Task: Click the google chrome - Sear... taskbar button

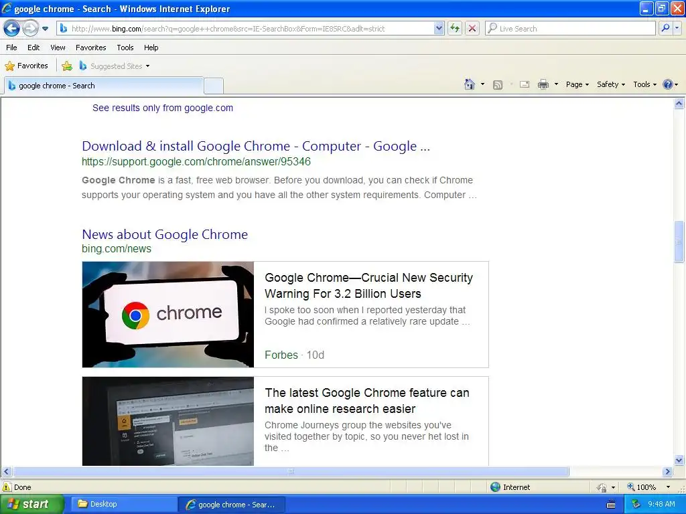Action: coord(231,505)
